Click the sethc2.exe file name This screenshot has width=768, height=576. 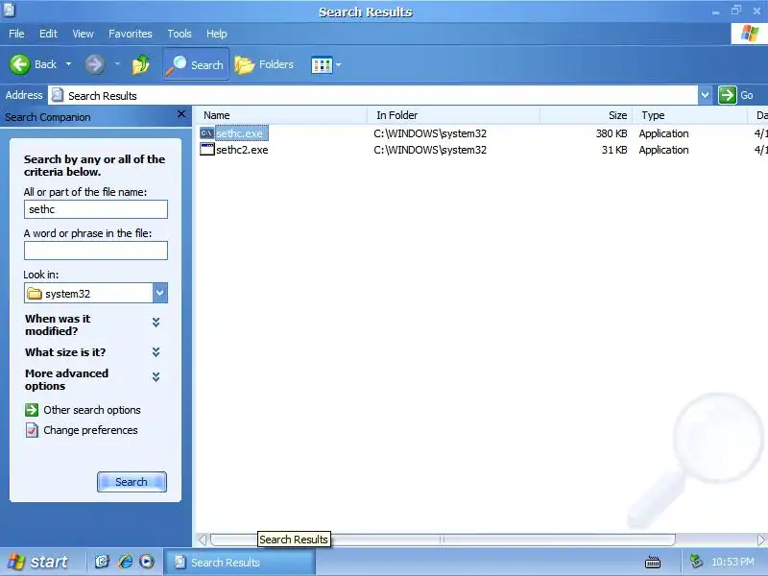[242, 150]
